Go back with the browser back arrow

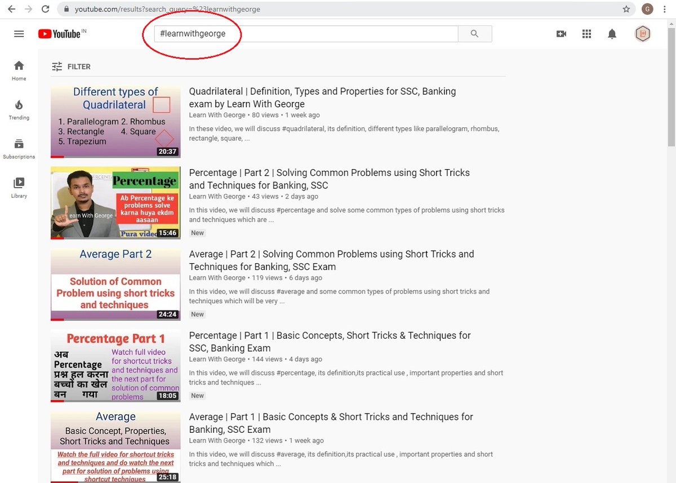coord(11,9)
